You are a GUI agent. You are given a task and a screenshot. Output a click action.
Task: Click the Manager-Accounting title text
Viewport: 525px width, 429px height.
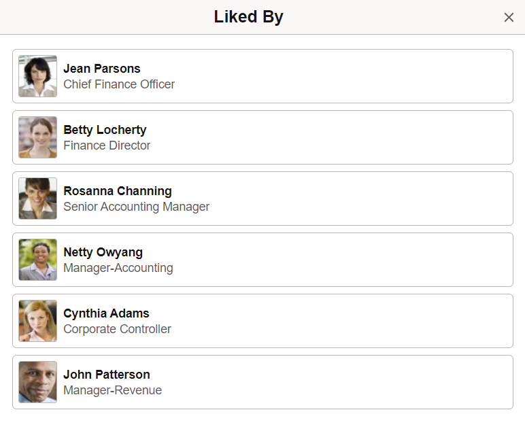[x=118, y=268]
